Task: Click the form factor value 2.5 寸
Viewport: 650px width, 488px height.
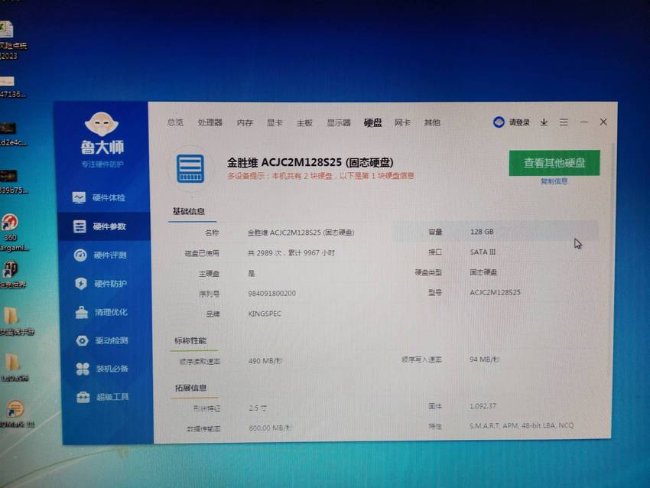Action: click(x=258, y=408)
